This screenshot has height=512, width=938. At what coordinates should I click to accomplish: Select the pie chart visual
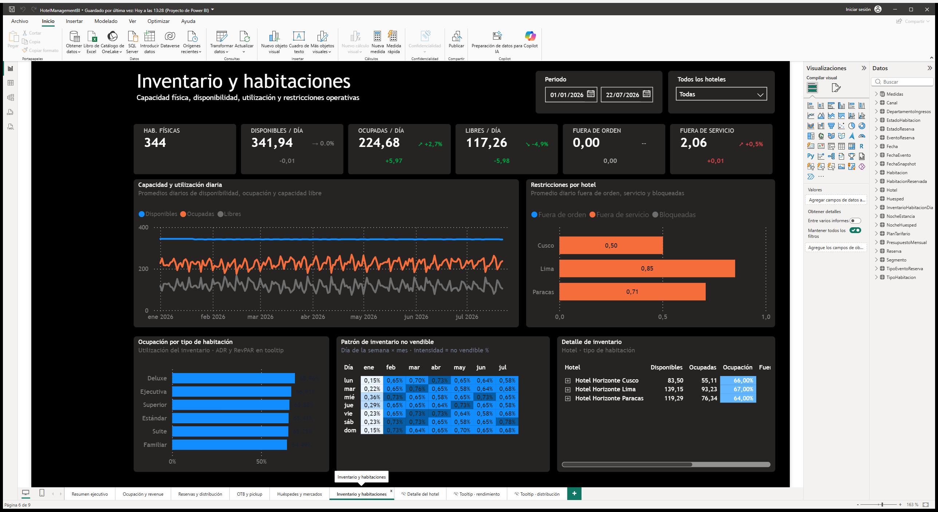851,126
